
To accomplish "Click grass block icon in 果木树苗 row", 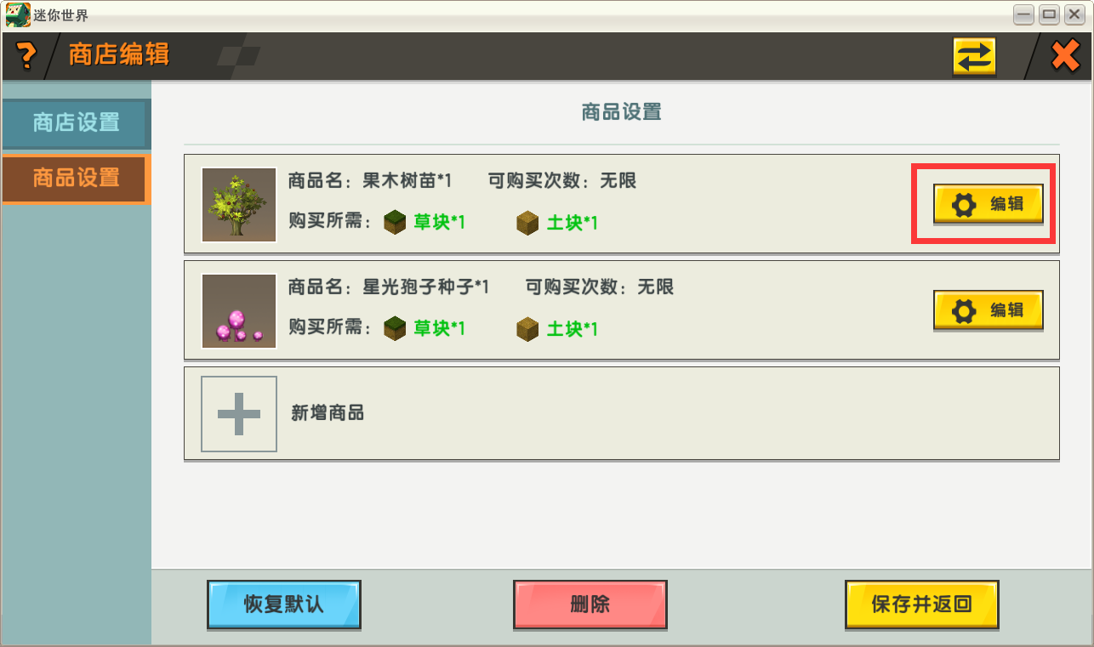I will click(x=395, y=223).
